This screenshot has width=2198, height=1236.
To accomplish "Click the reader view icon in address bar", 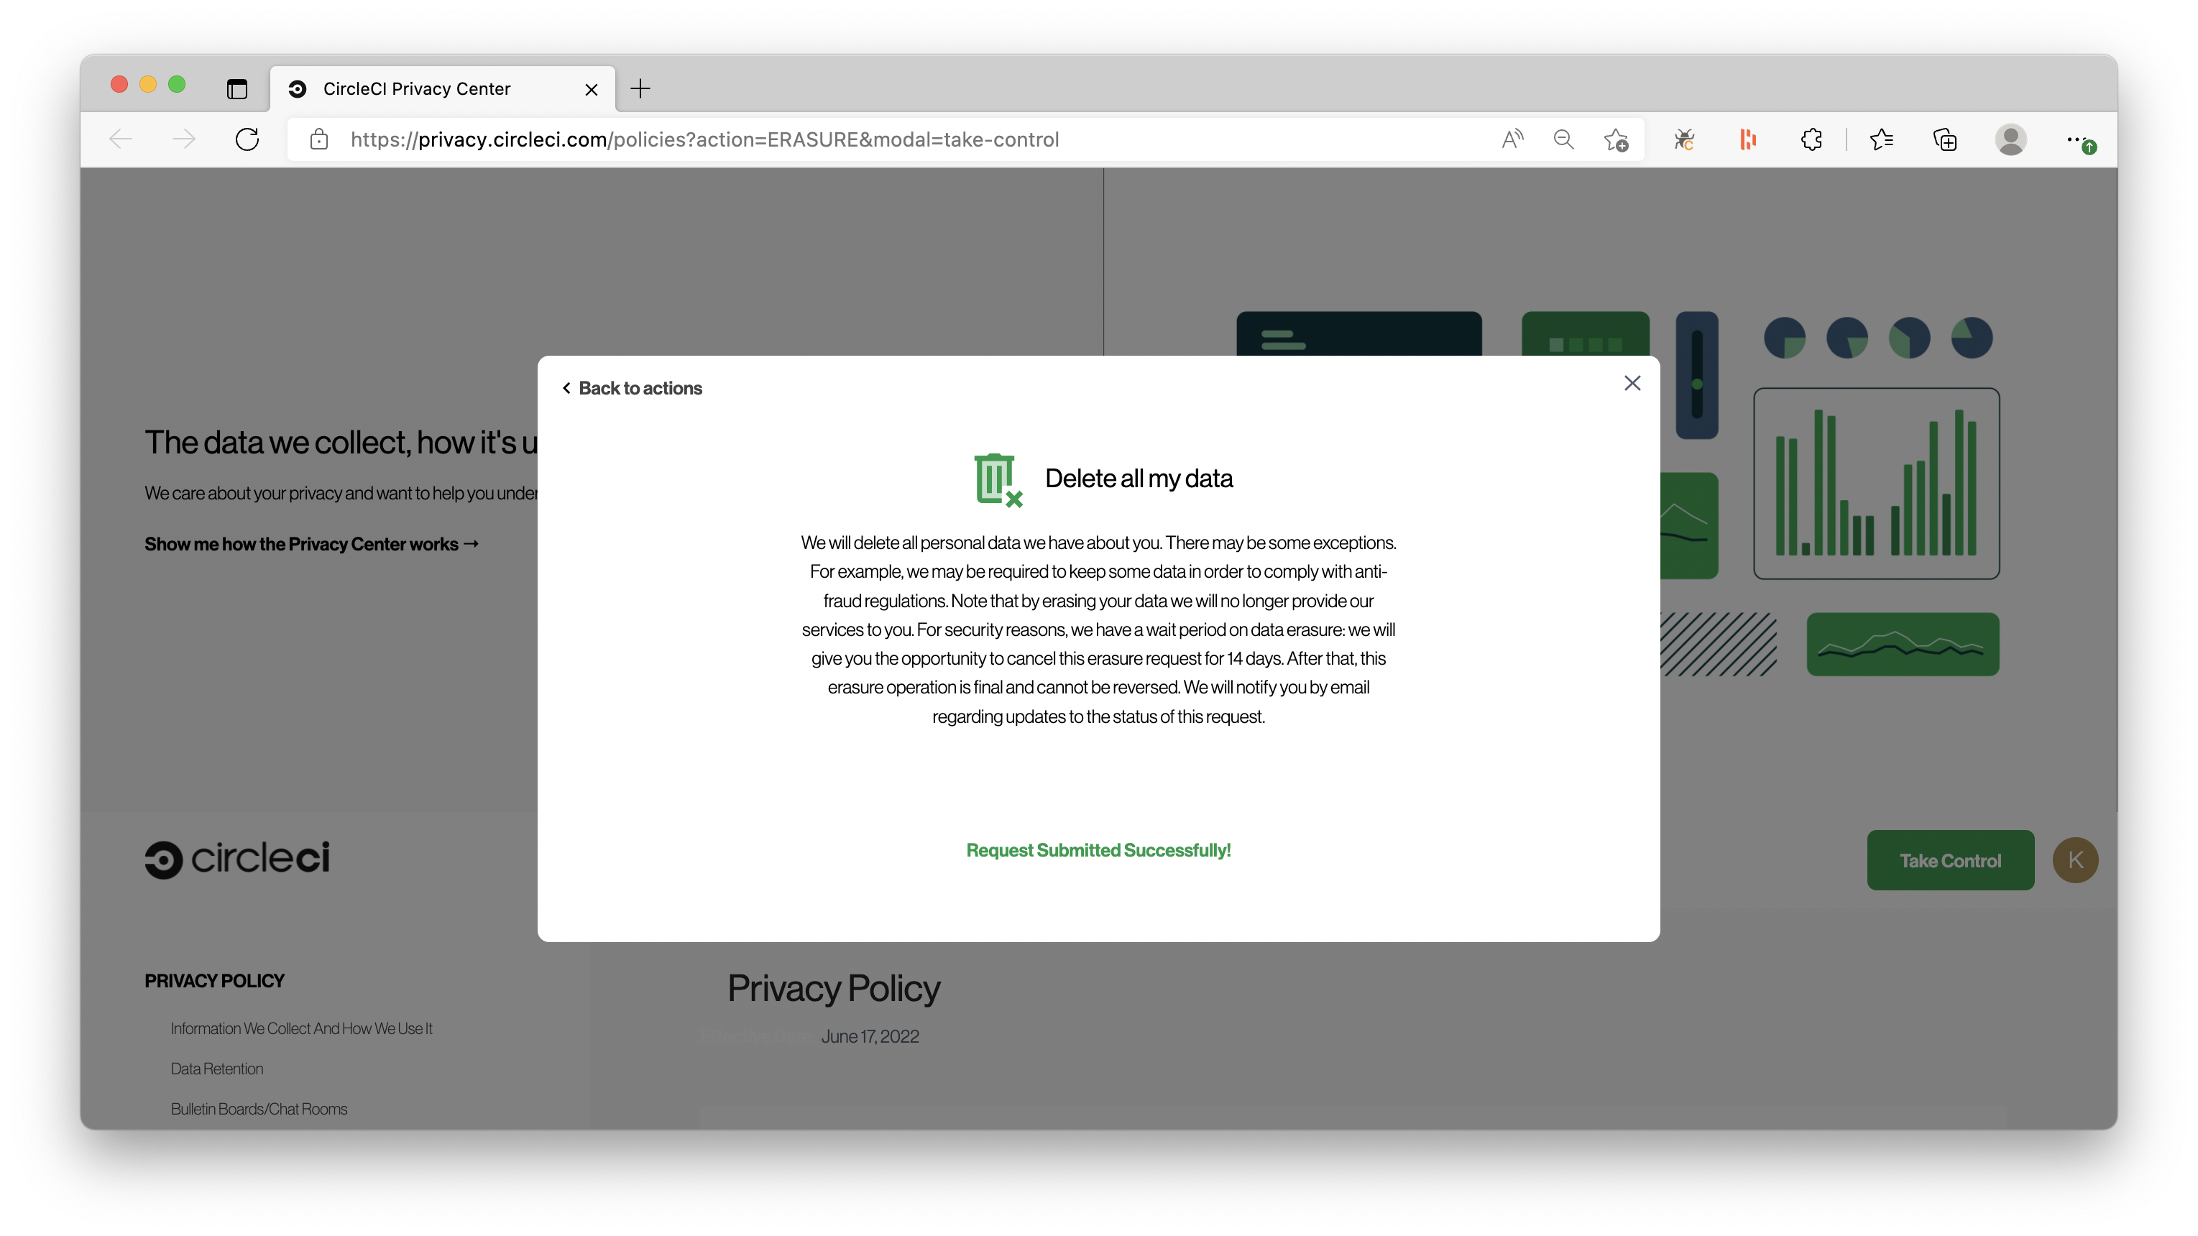I will click(1511, 139).
